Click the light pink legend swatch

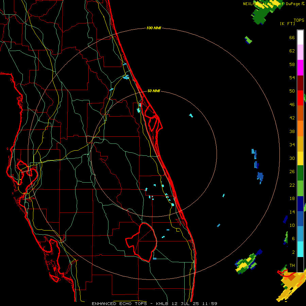(300, 52)
